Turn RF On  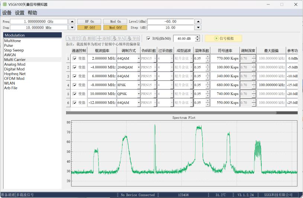[x=89, y=22]
